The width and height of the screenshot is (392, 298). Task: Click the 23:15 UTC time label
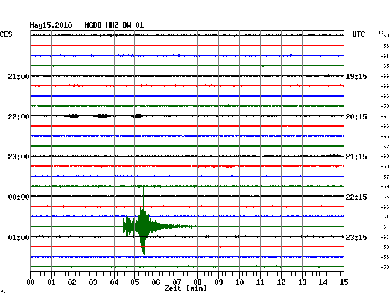[x=356, y=237]
